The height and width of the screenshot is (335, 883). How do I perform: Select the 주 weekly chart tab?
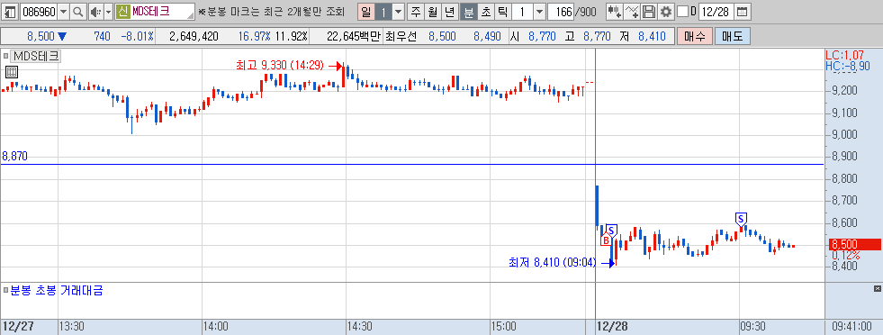coord(416,12)
